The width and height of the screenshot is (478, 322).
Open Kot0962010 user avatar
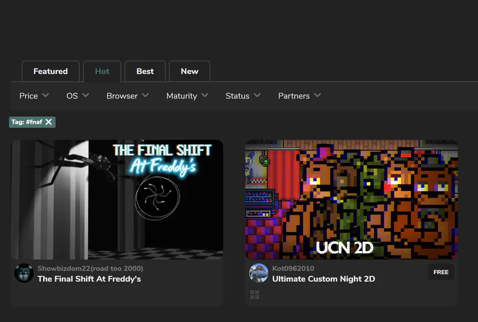click(259, 273)
